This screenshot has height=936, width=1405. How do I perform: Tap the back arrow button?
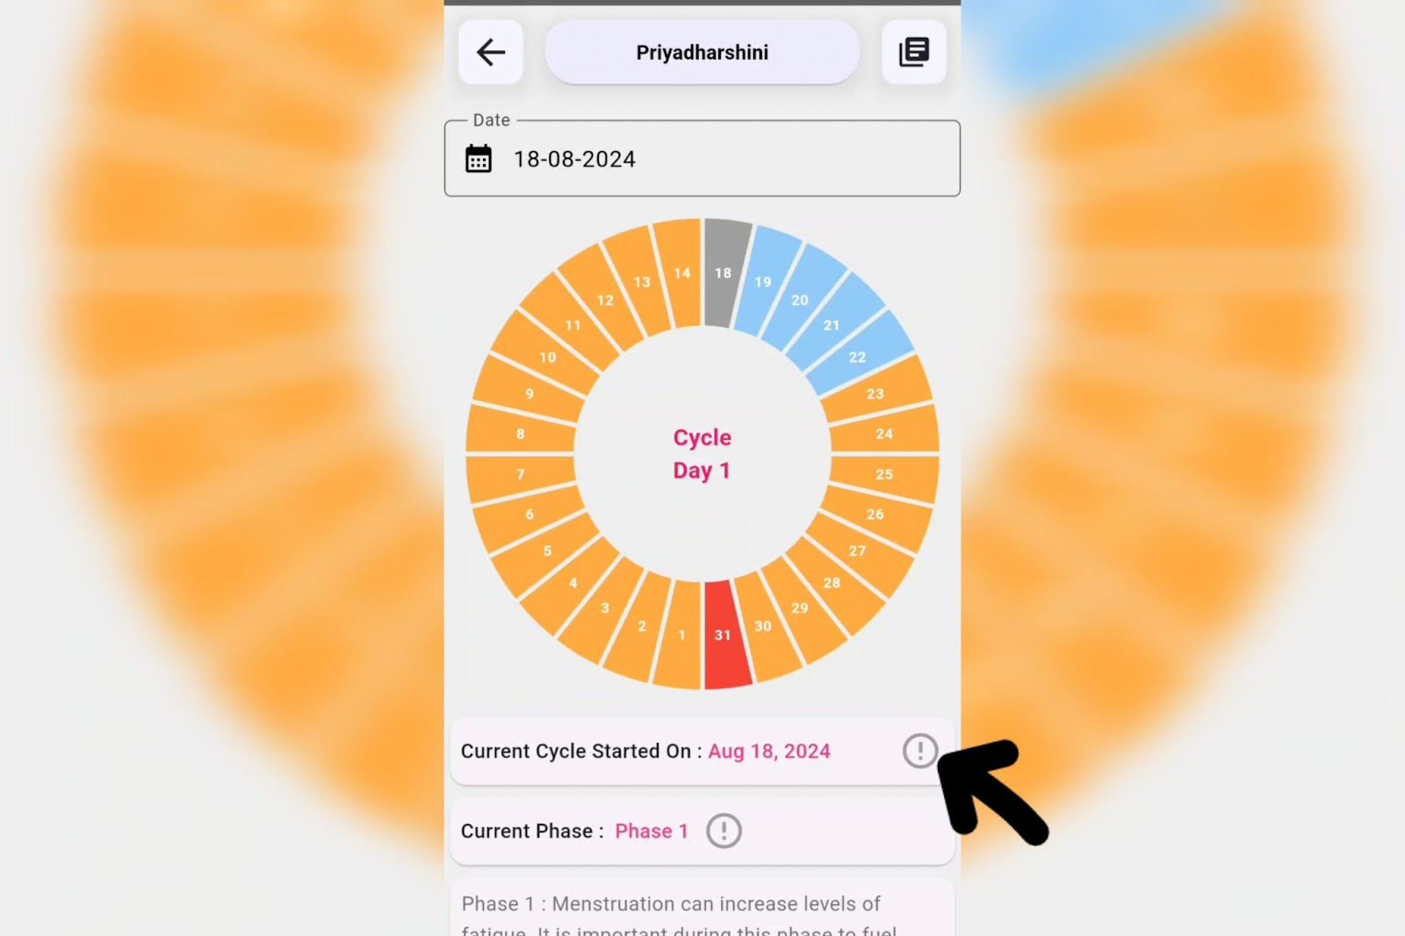491,53
